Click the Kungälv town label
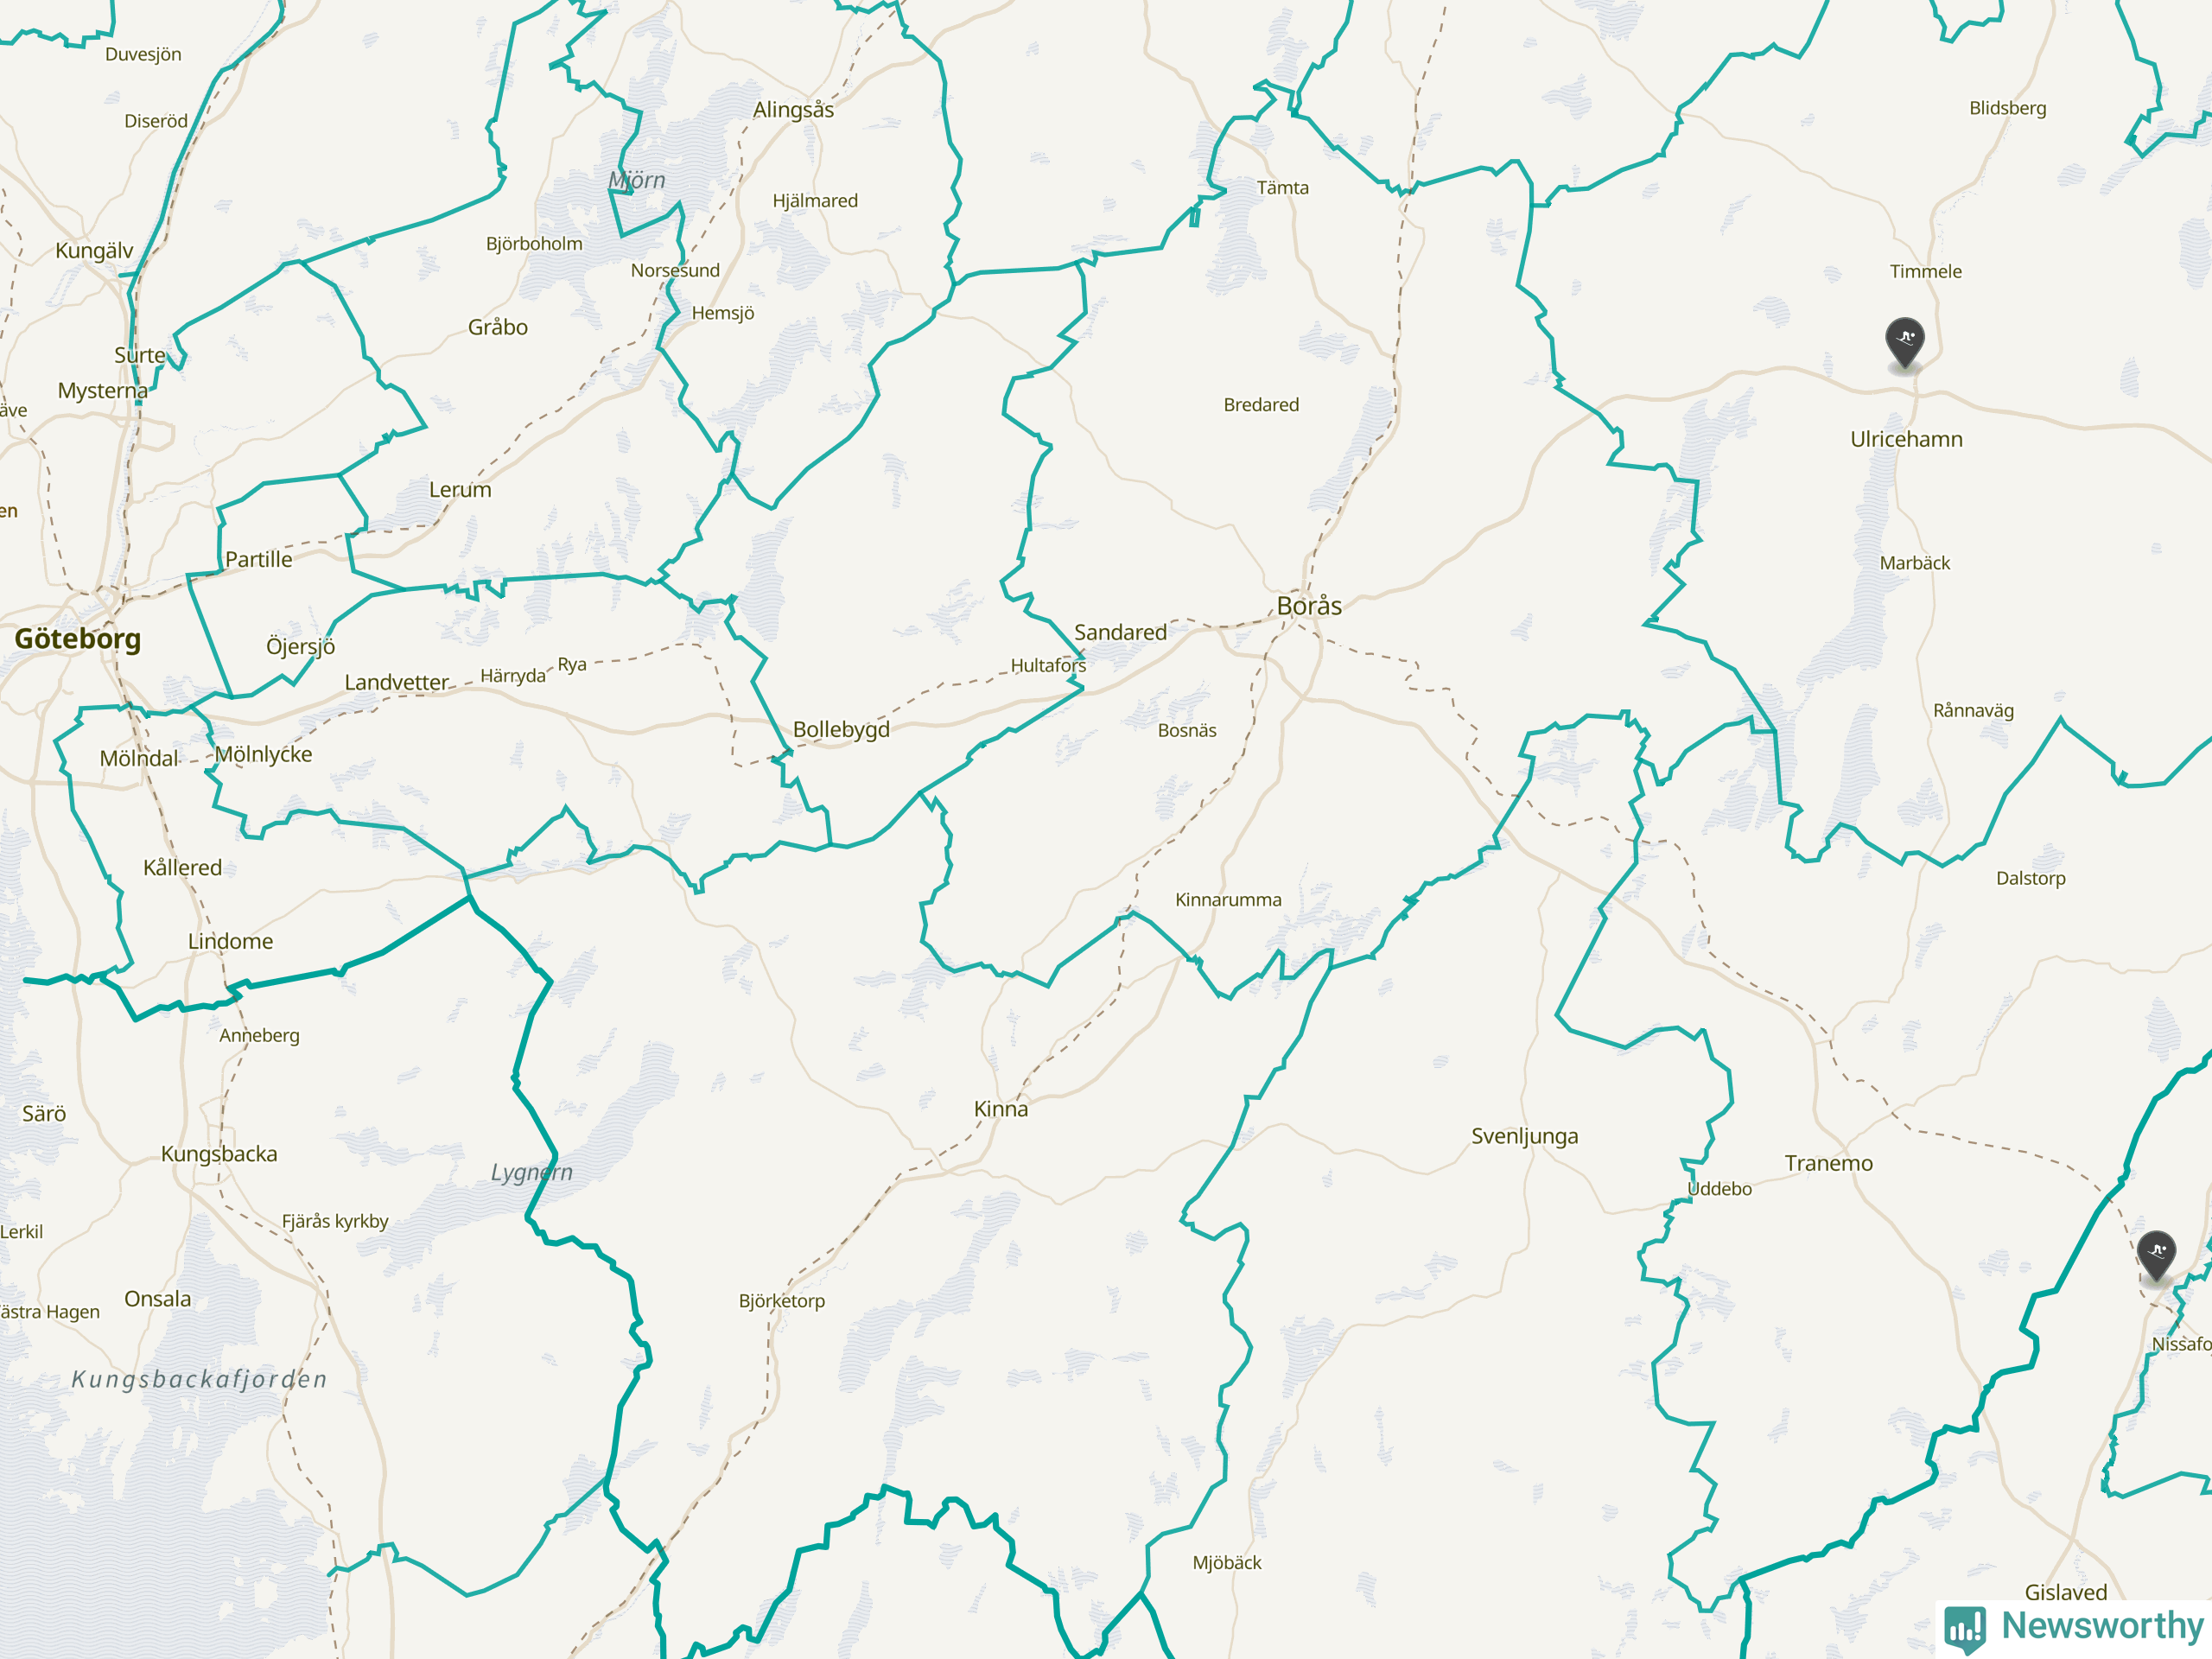Viewport: 2212px width, 1659px height. (x=94, y=251)
